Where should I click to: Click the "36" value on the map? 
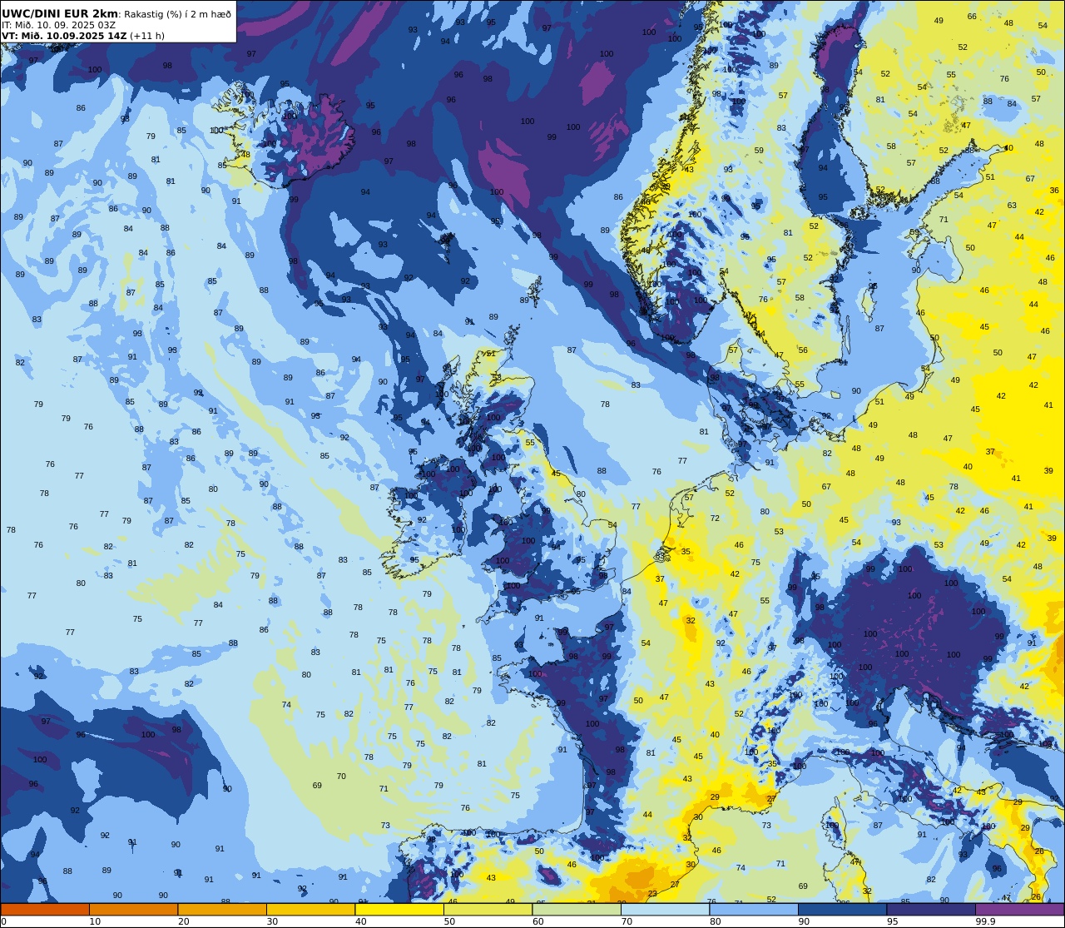[1054, 190]
